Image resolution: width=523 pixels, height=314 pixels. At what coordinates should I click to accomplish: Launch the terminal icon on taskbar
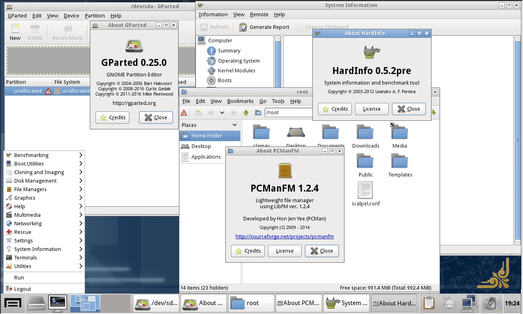click(x=57, y=303)
